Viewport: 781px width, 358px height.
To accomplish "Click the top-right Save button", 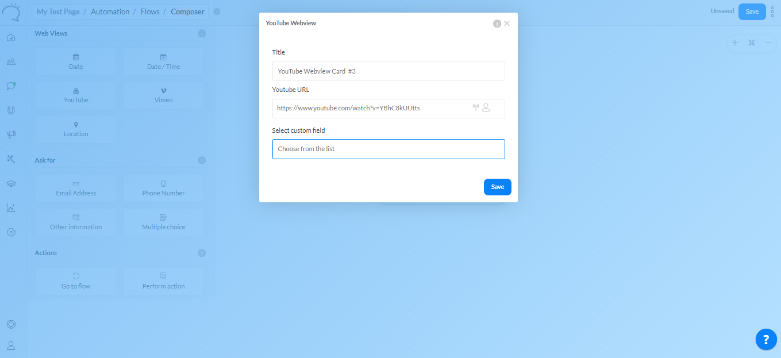I will point(752,11).
